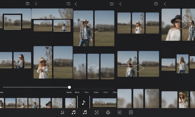Click the diamond marker on the blurred walking figure clip

[138, 68]
